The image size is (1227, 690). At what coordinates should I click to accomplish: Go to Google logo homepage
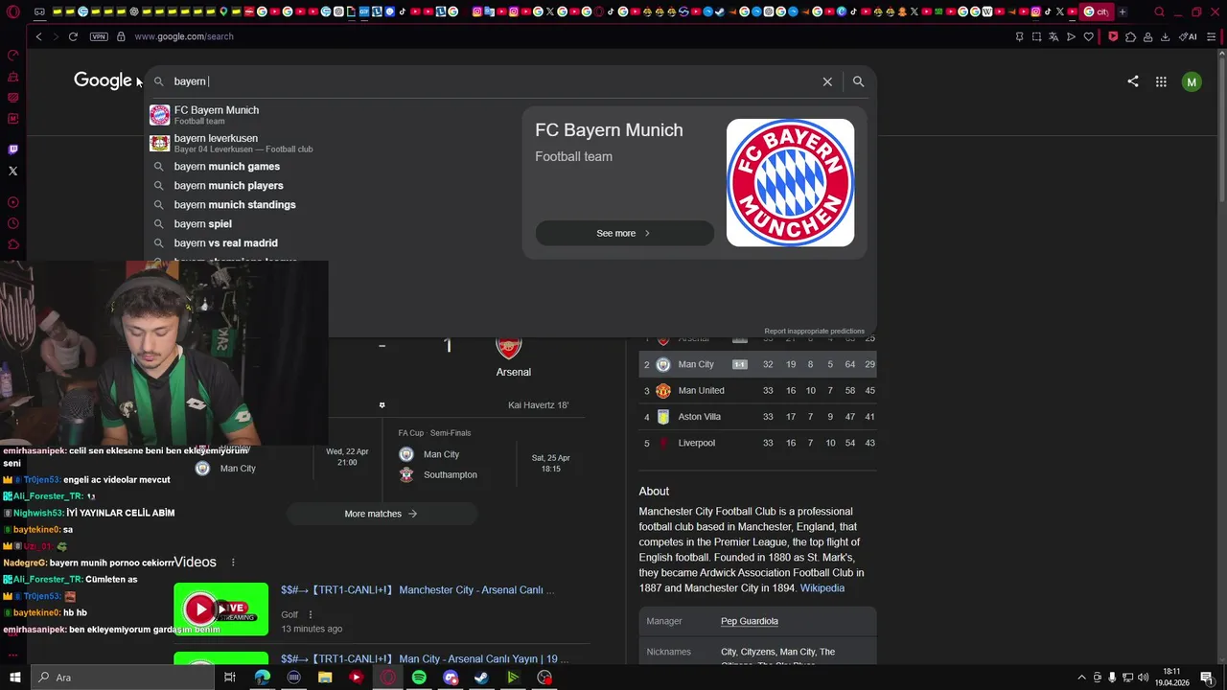coord(103,80)
